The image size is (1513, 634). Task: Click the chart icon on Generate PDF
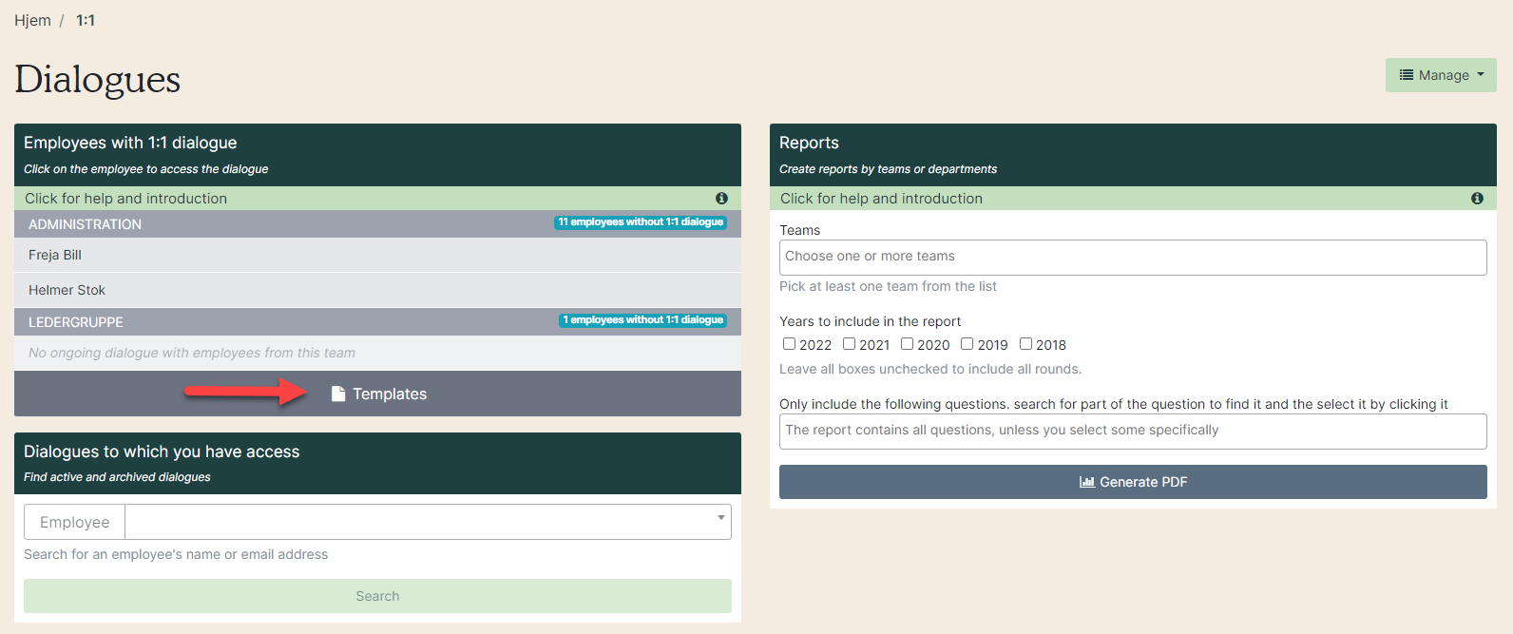1087,482
